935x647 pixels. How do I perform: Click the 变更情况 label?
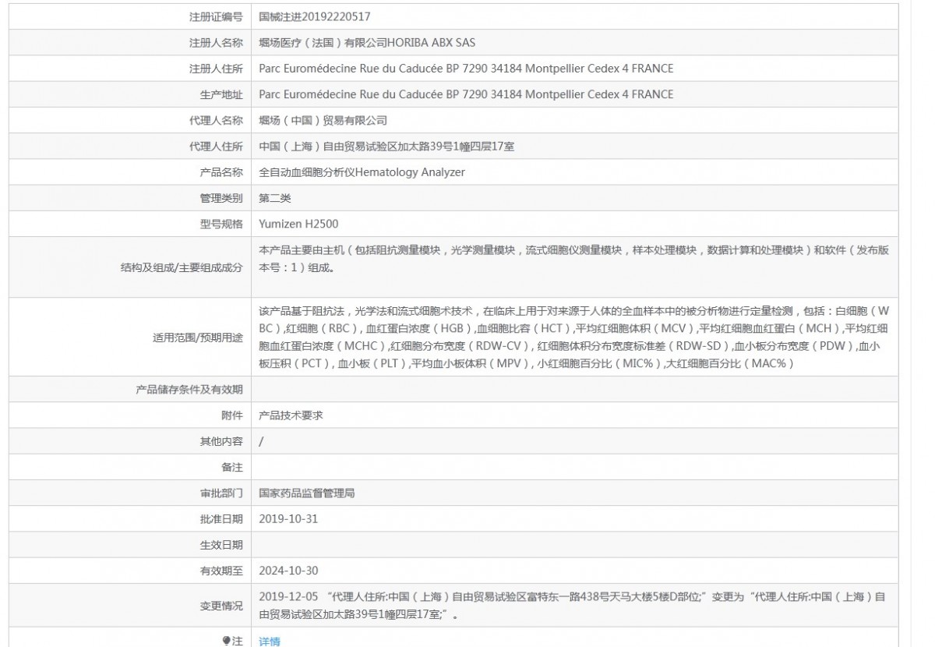point(222,606)
